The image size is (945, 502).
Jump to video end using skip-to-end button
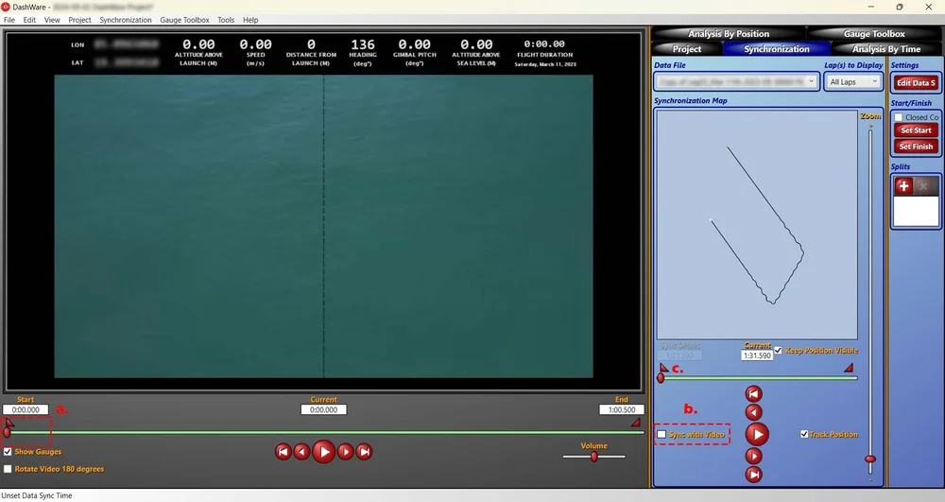364,451
